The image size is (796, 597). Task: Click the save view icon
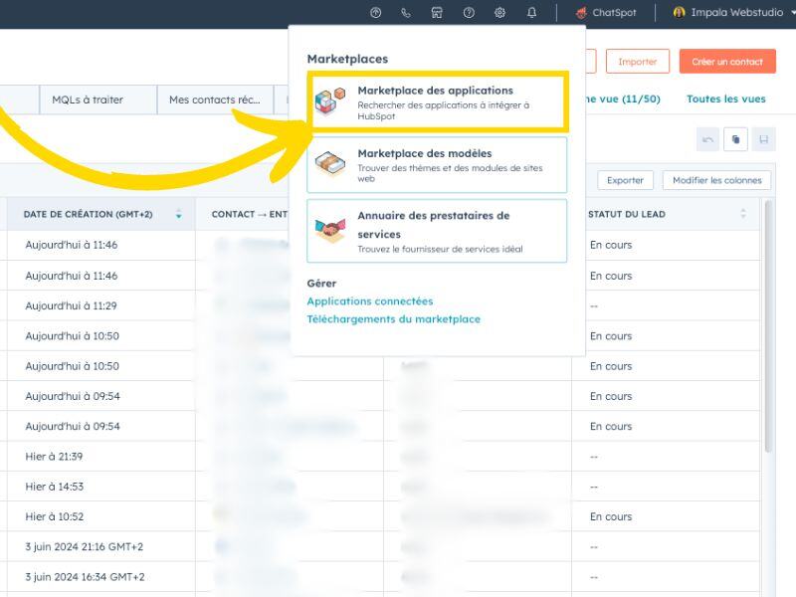[763, 139]
